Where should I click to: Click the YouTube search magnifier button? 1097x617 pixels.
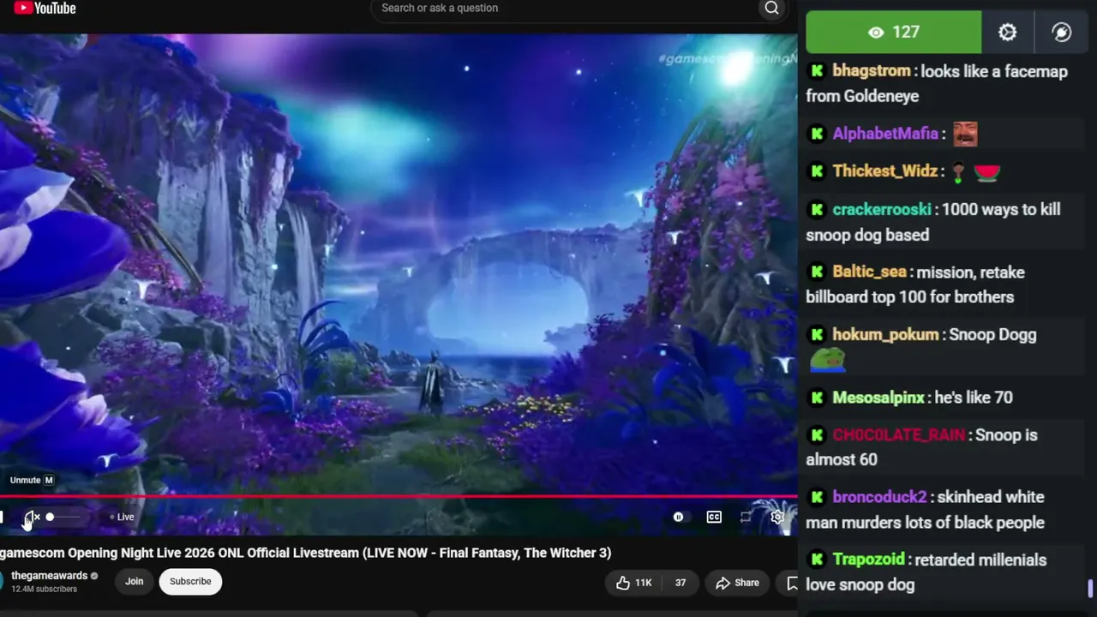tap(771, 9)
